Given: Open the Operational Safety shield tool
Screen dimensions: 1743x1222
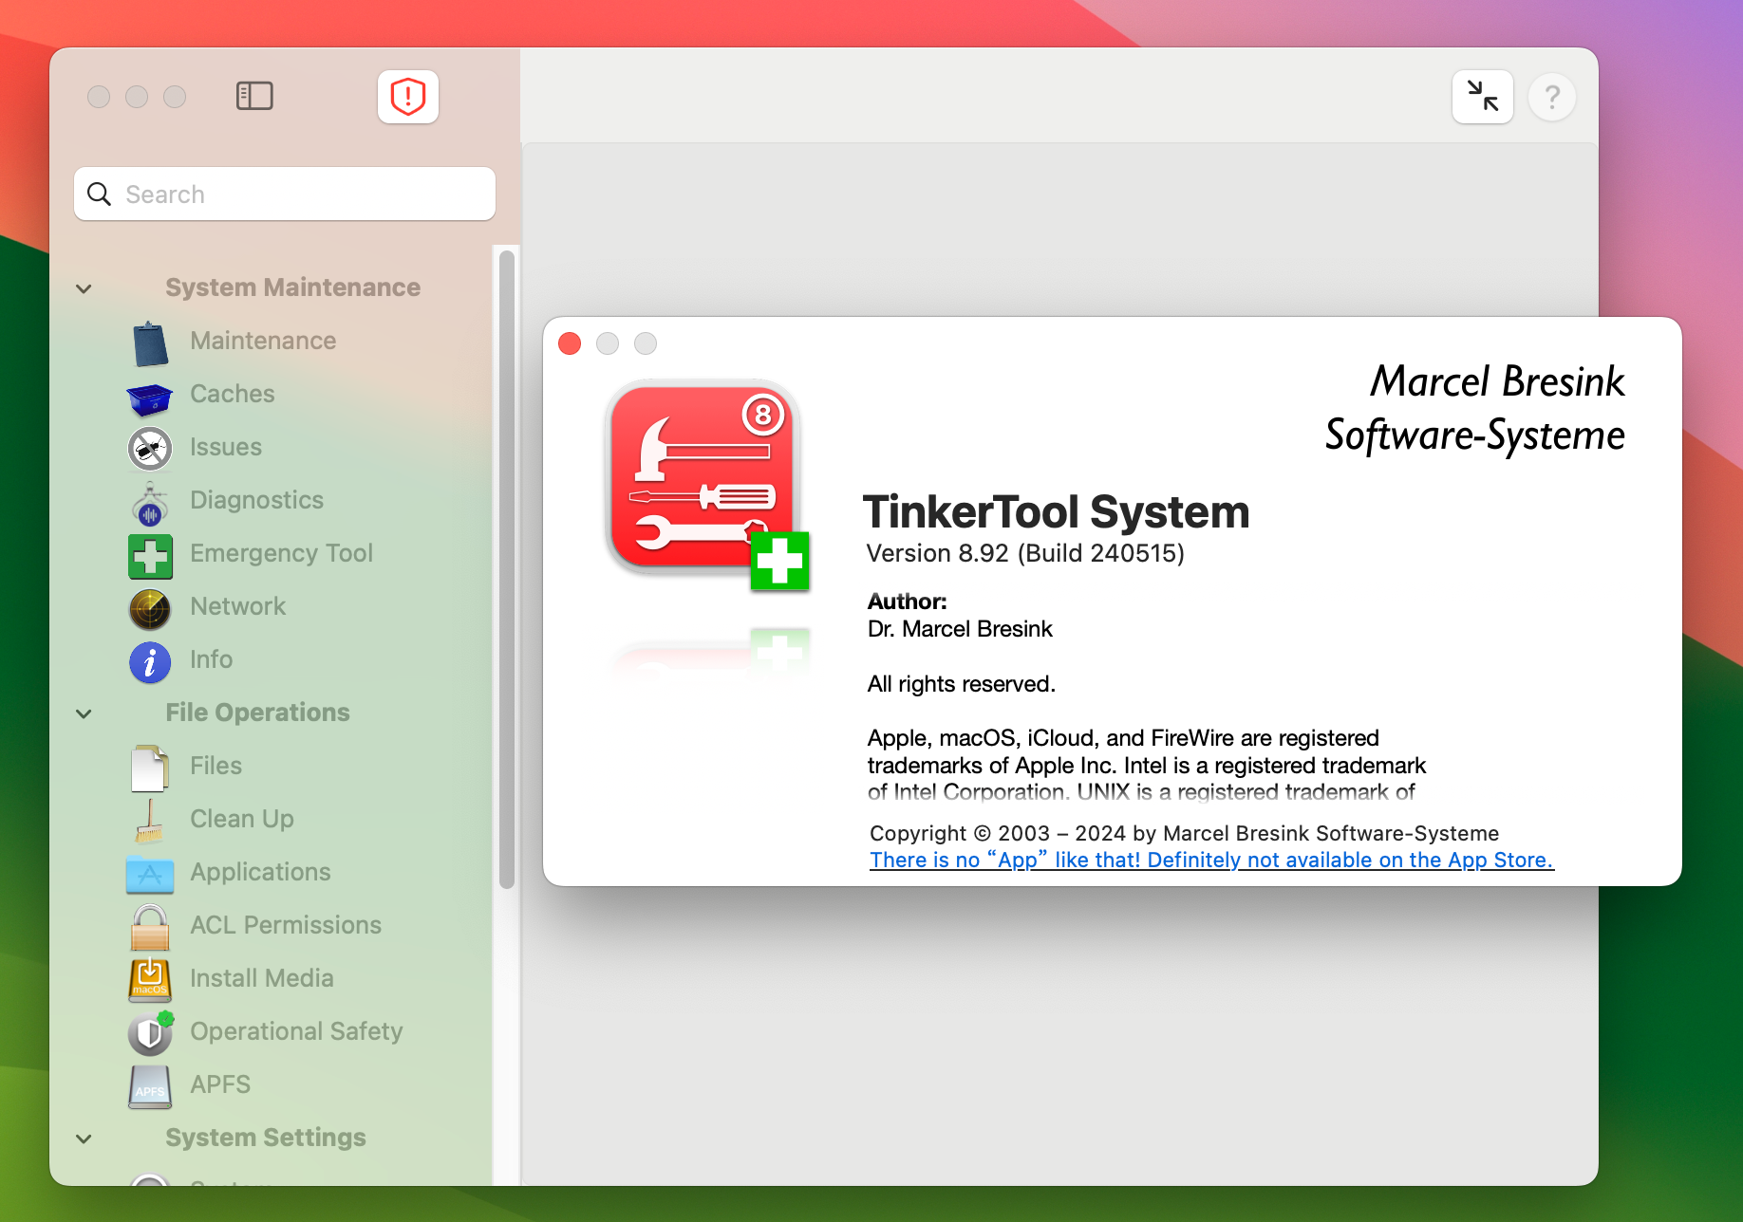Looking at the screenshot, I should click(x=296, y=1031).
